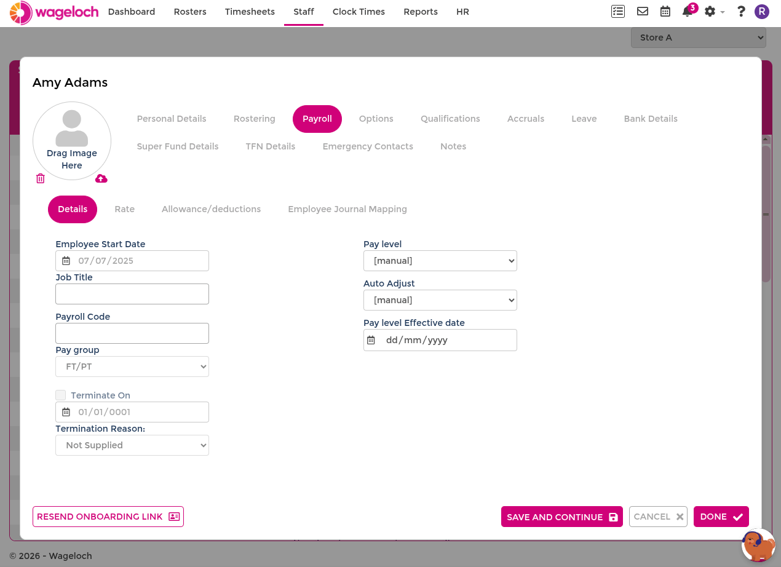Click the Done button
This screenshot has height=567, width=781.
pyautogui.click(x=721, y=517)
